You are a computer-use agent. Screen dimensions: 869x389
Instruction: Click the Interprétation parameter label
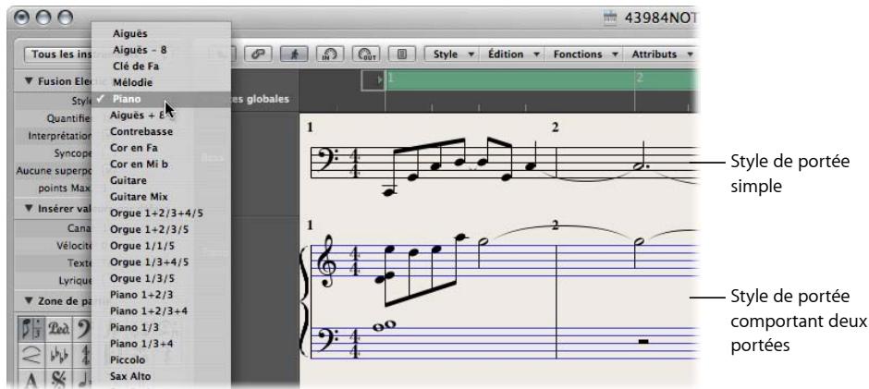(x=60, y=136)
